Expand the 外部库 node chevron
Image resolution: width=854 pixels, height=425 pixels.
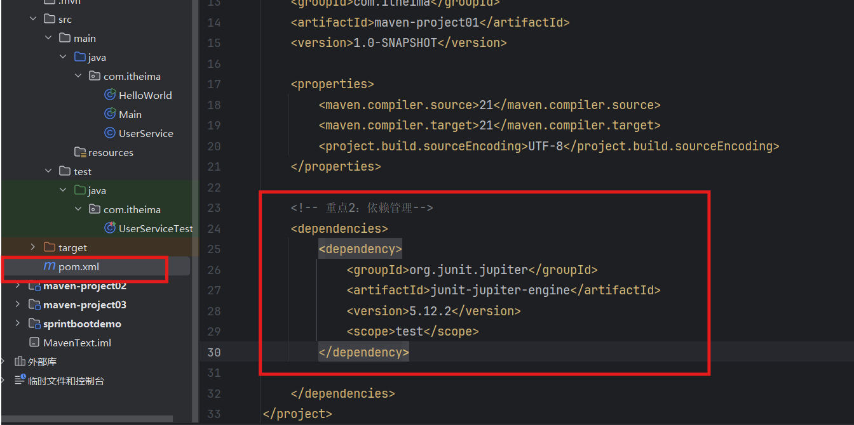(3, 362)
